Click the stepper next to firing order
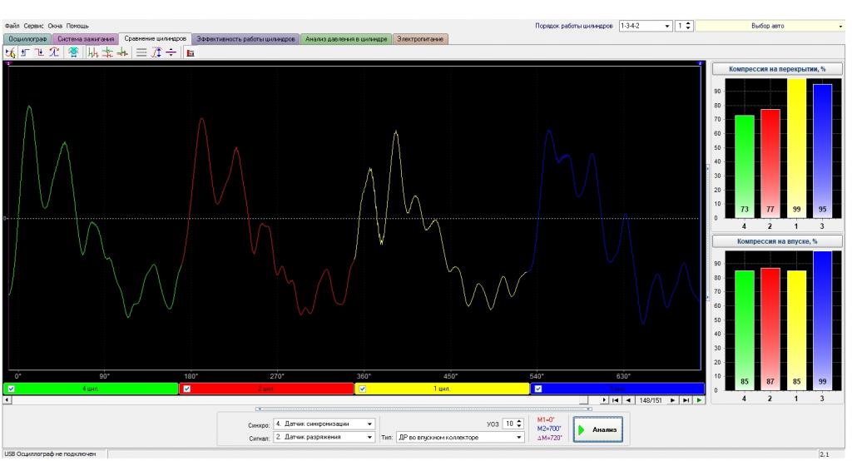The height and width of the screenshot is (461, 852). point(688,26)
